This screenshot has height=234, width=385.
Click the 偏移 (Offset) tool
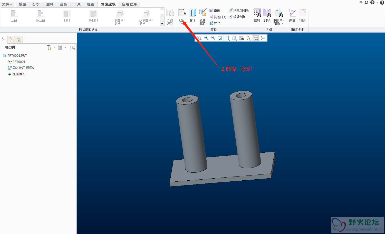tap(192, 15)
